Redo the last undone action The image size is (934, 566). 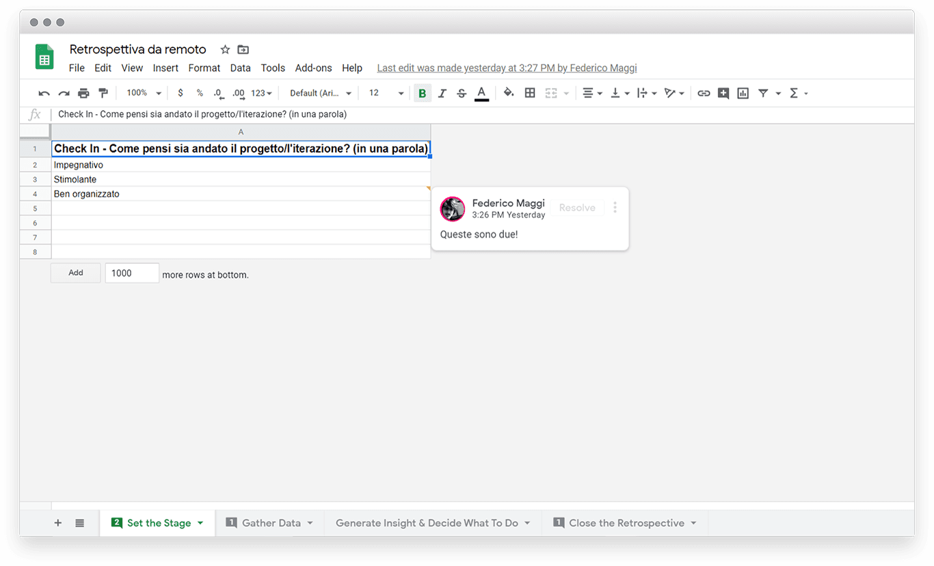click(x=64, y=94)
